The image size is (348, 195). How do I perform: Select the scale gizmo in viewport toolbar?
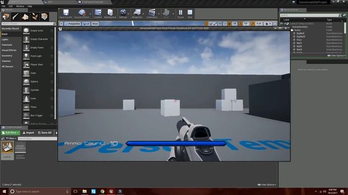click(x=215, y=24)
